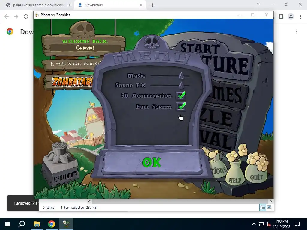307x230 pixels.
Task: Open Chrome's three-dot menu
Action: coord(300,16)
